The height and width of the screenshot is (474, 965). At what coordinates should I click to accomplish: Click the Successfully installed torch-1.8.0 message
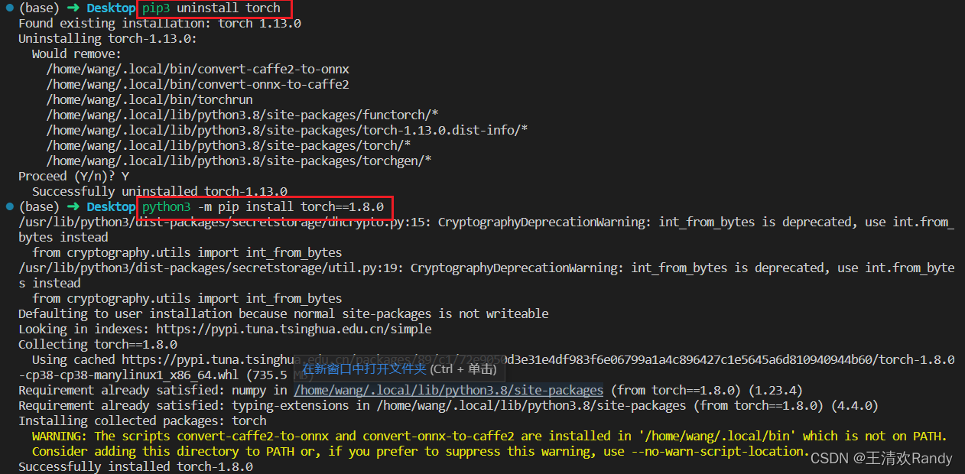134,466
